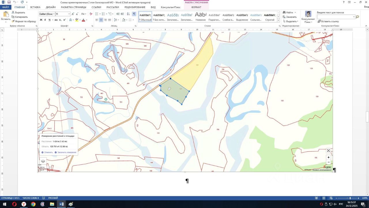Open the font size dropdown showing 11
The width and height of the screenshot is (369, 208).
point(69,14)
